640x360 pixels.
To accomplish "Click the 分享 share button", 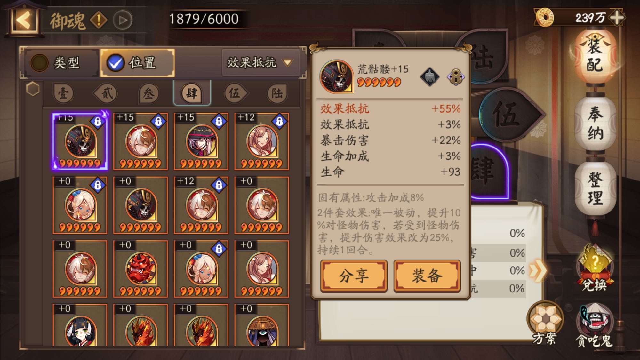I will click(x=354, y=276).
